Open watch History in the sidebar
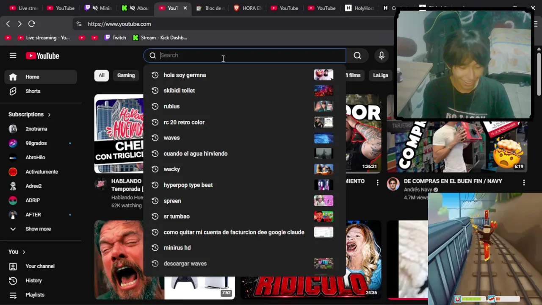542x305 pixels. pos(41,280)
